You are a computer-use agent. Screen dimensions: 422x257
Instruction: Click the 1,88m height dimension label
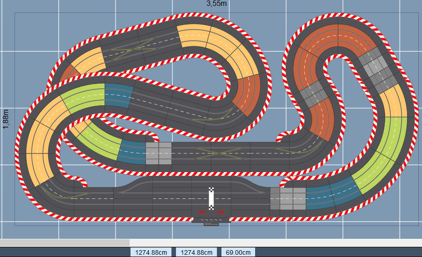5,119
